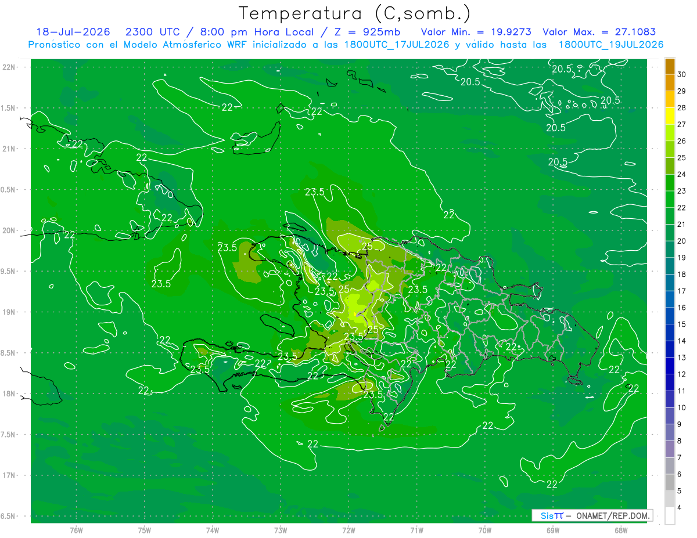The width and height of the screenshot is (697, 538).
Task: Click the '72W' longitude axis label
Action: 348,530
